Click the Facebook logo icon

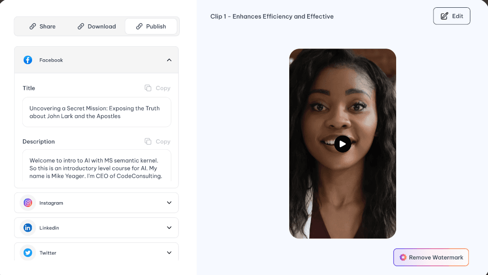pyautogui.click(x=28, y=60)
